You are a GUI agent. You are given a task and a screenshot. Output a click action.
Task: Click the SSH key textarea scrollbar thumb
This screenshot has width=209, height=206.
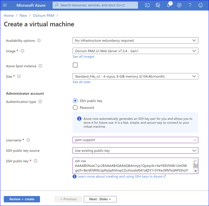coord(196,166)
